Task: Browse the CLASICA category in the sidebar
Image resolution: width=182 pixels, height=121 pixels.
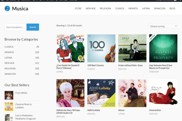Action: pyautogui.click(x=9, y=47)
